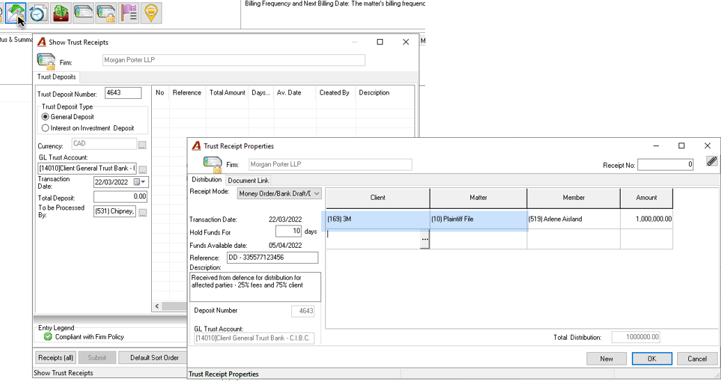The width and height of the screenshot is (721, 387).
Task: Click the cash wallet toolbar icon
Action: coord(61,13)
